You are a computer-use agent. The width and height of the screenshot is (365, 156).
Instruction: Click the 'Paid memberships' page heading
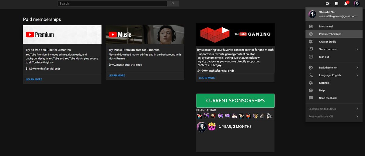pyautogui.click(x=42, y=19)
